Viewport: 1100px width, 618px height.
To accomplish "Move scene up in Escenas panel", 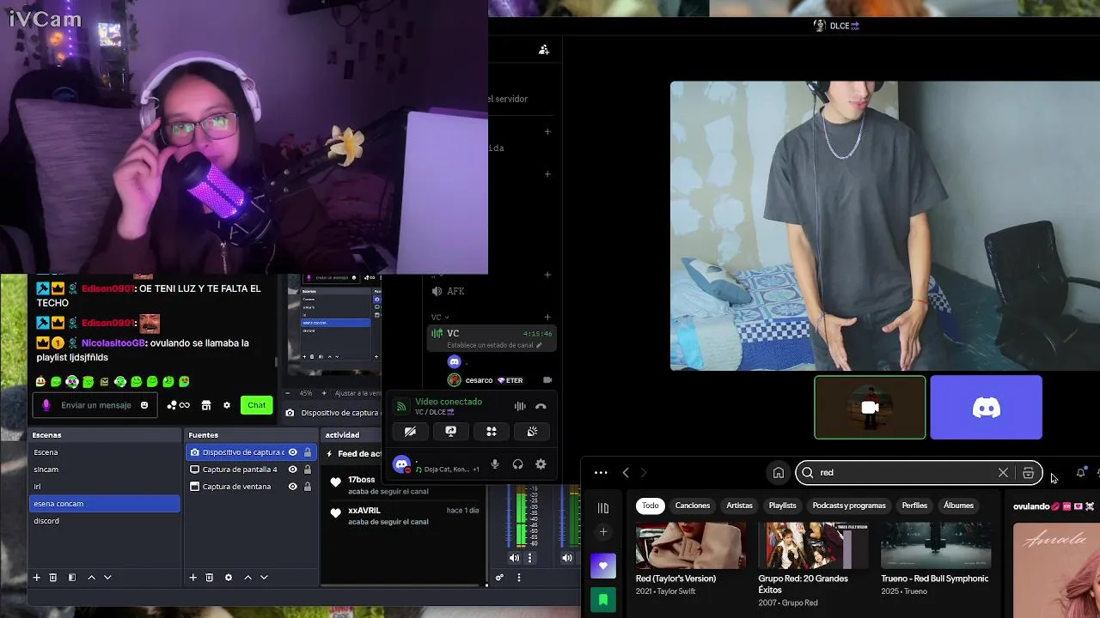I will point(91,578).
